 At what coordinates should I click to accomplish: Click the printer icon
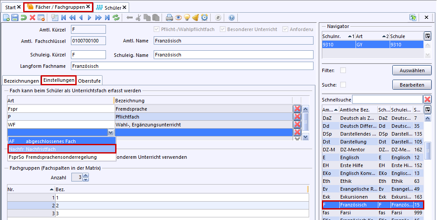(x=169, y=17)
